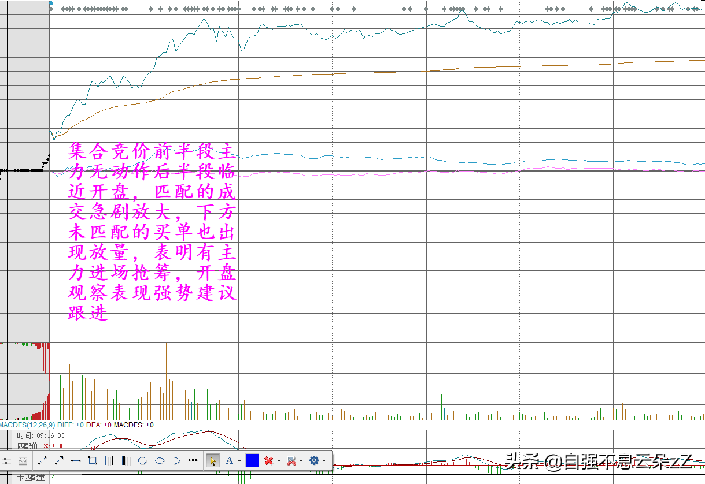Viewport: 705px width, 484px height.
Task: Click the text annotation A tool
Action: 229,460
